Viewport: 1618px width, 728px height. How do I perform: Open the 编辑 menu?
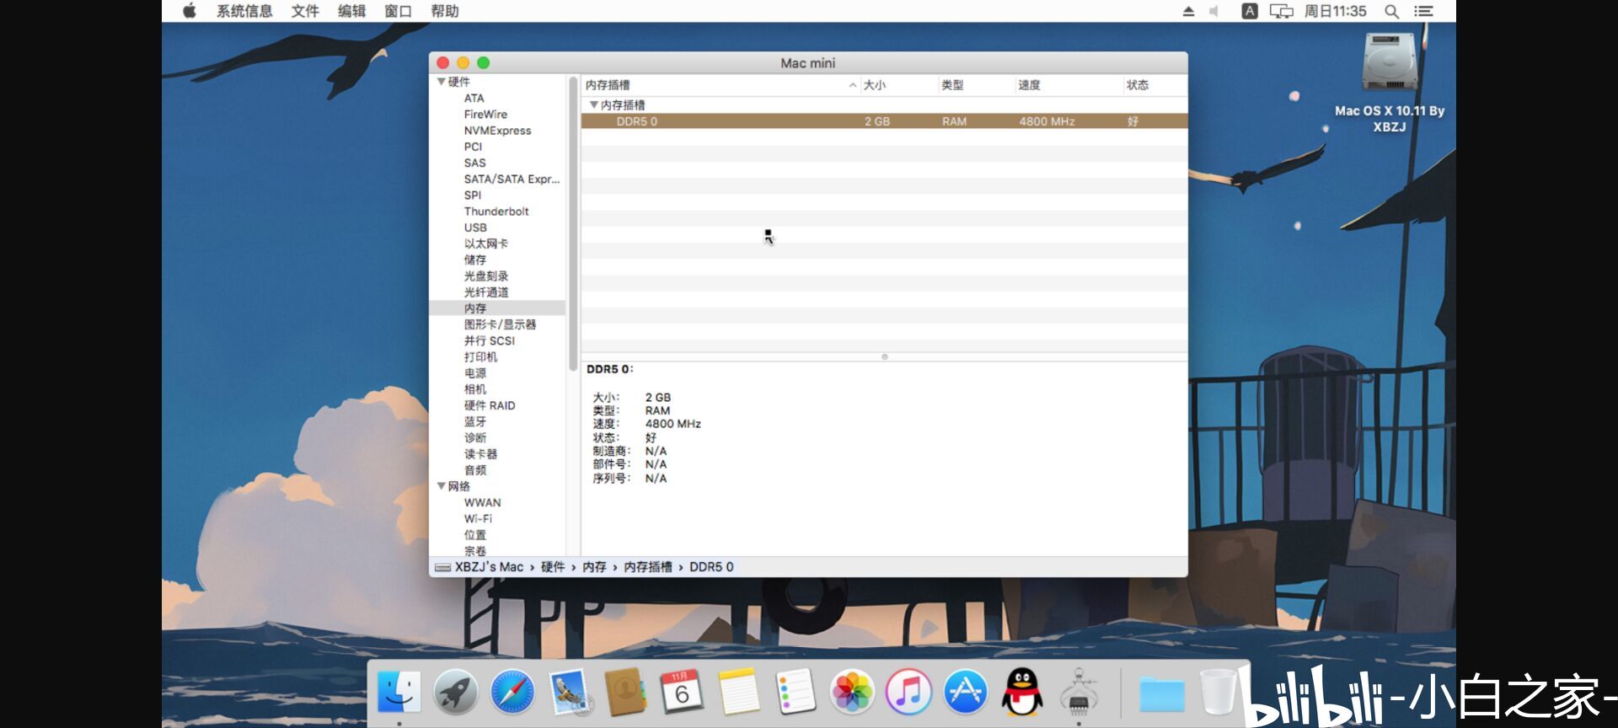coord(351,11)
